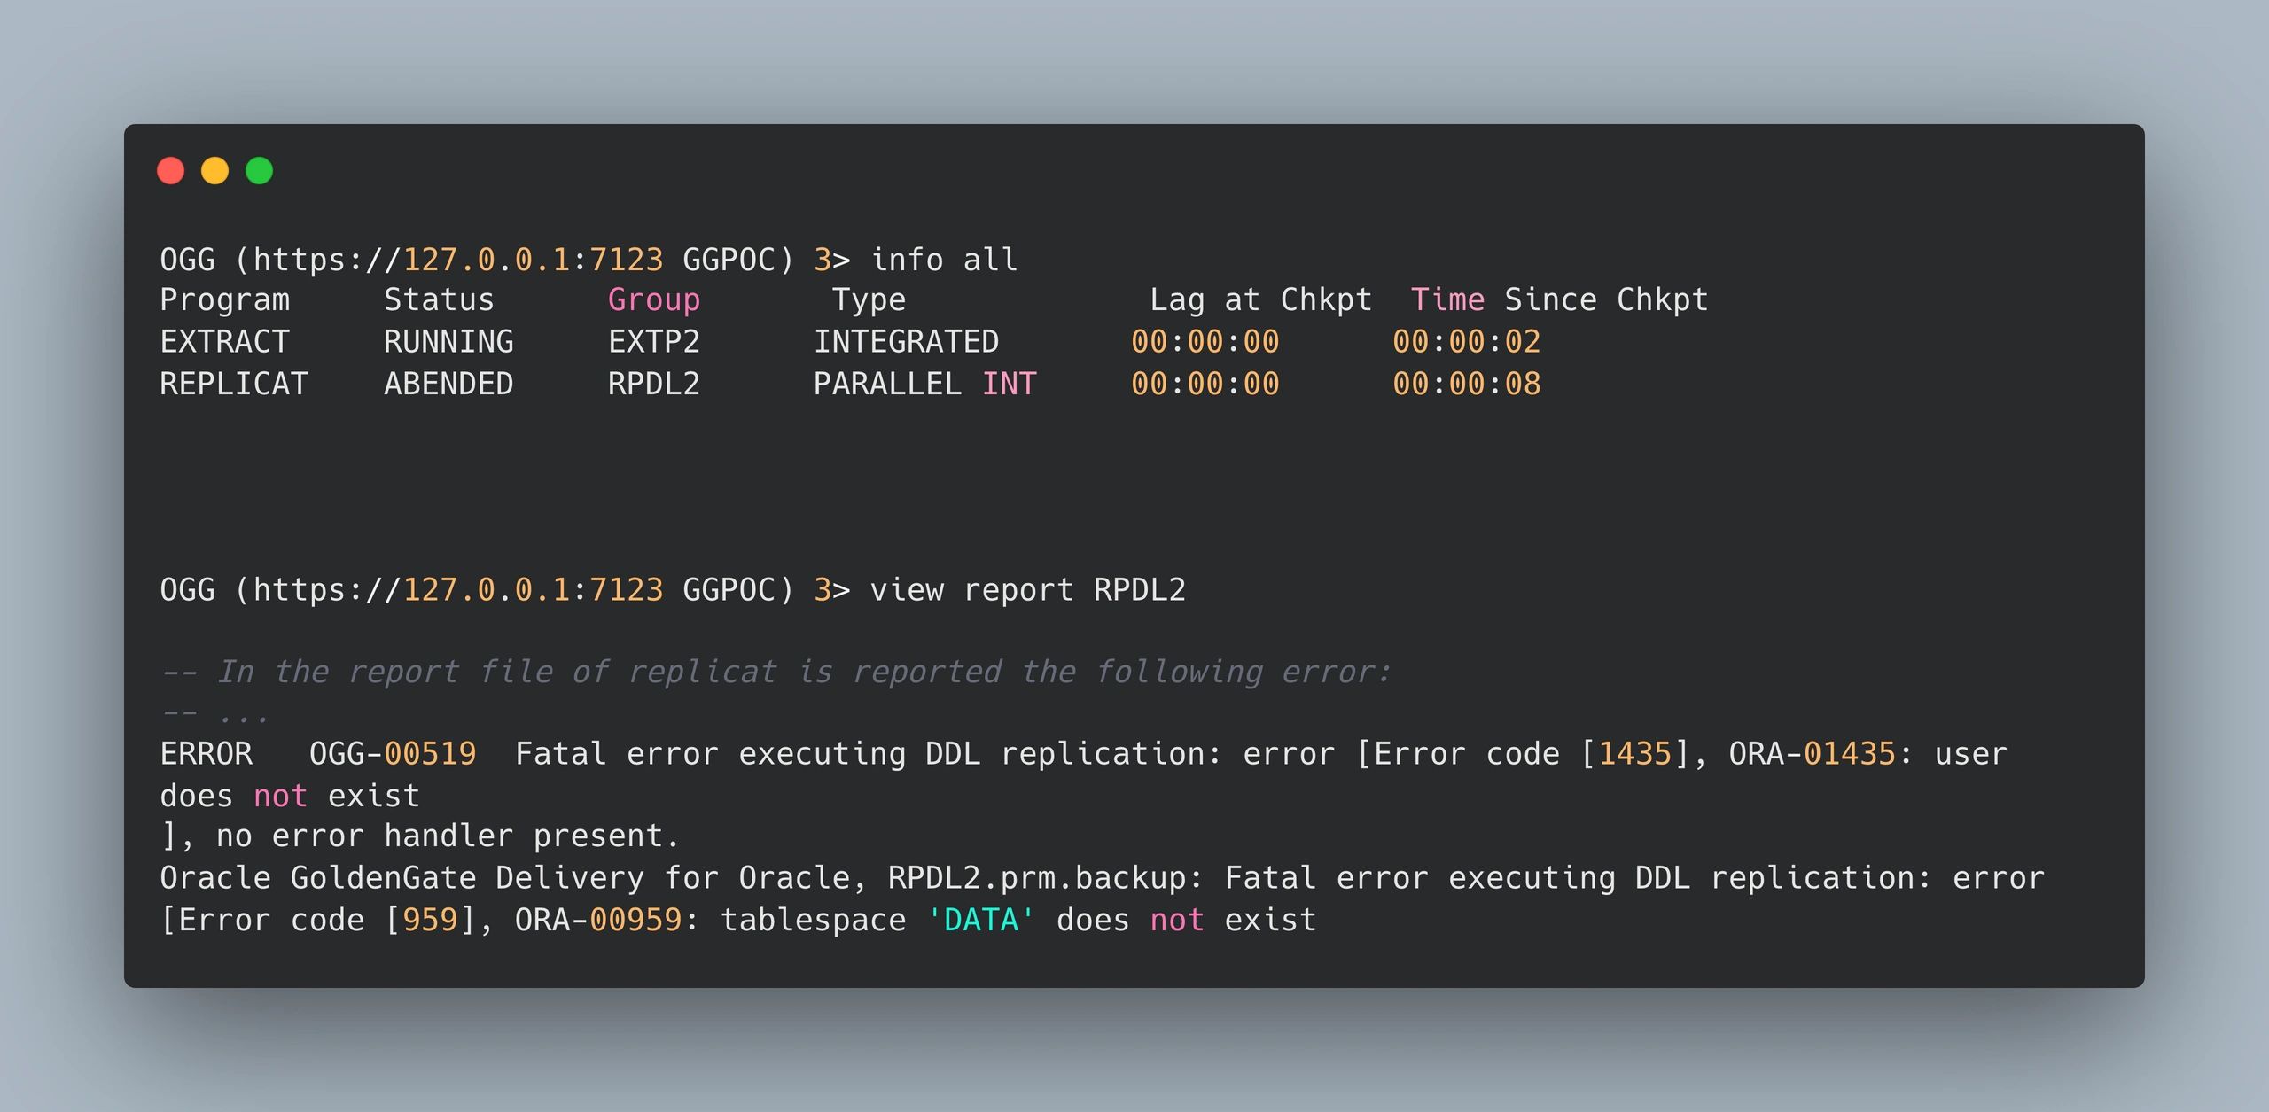Click the RPDL2 group in replicat row
This screenshot has height=1112, width=2269.
tap(654, 384)
